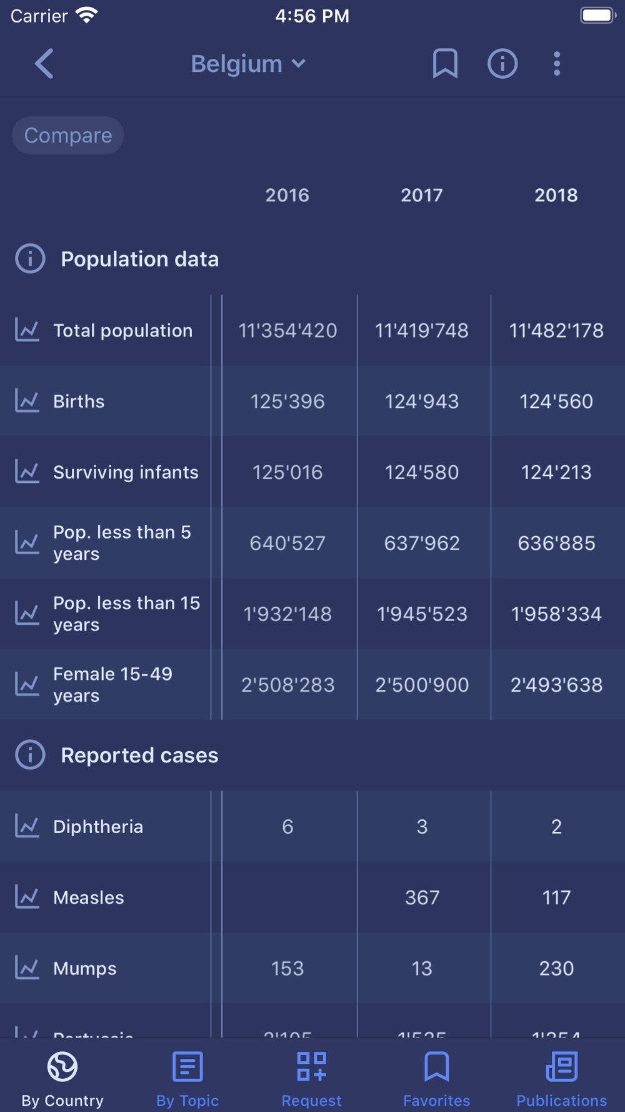Tap the 11'419'748 population value
The width and height of the screenshot is (625, 1112).
click(x=422, y=330)
